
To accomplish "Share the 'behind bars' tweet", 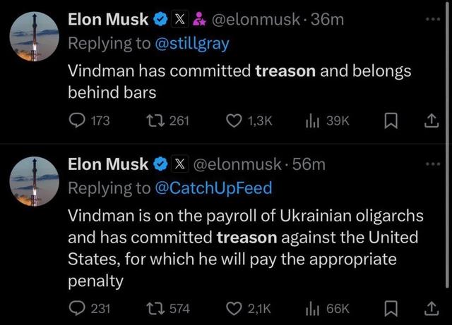I will click(432, 121).
